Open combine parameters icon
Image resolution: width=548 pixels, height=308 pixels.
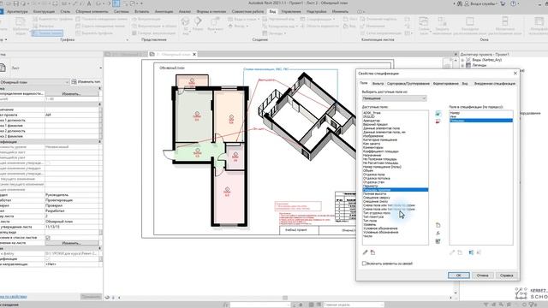[x=438, y=241]
